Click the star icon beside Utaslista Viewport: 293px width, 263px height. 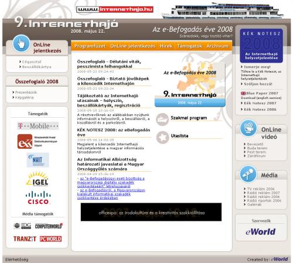162,137
